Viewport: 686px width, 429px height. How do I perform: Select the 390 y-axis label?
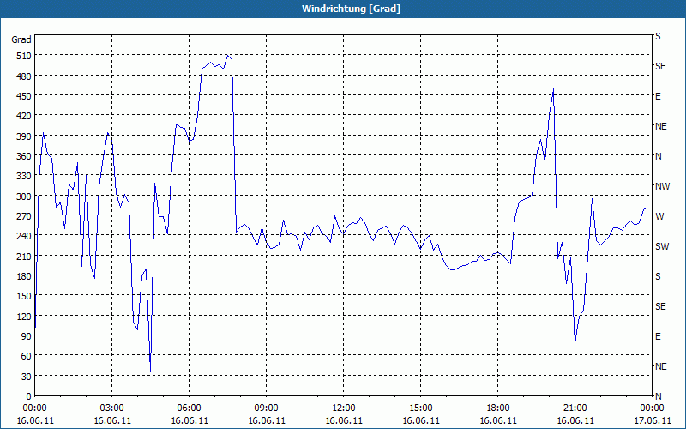point(24,136)
